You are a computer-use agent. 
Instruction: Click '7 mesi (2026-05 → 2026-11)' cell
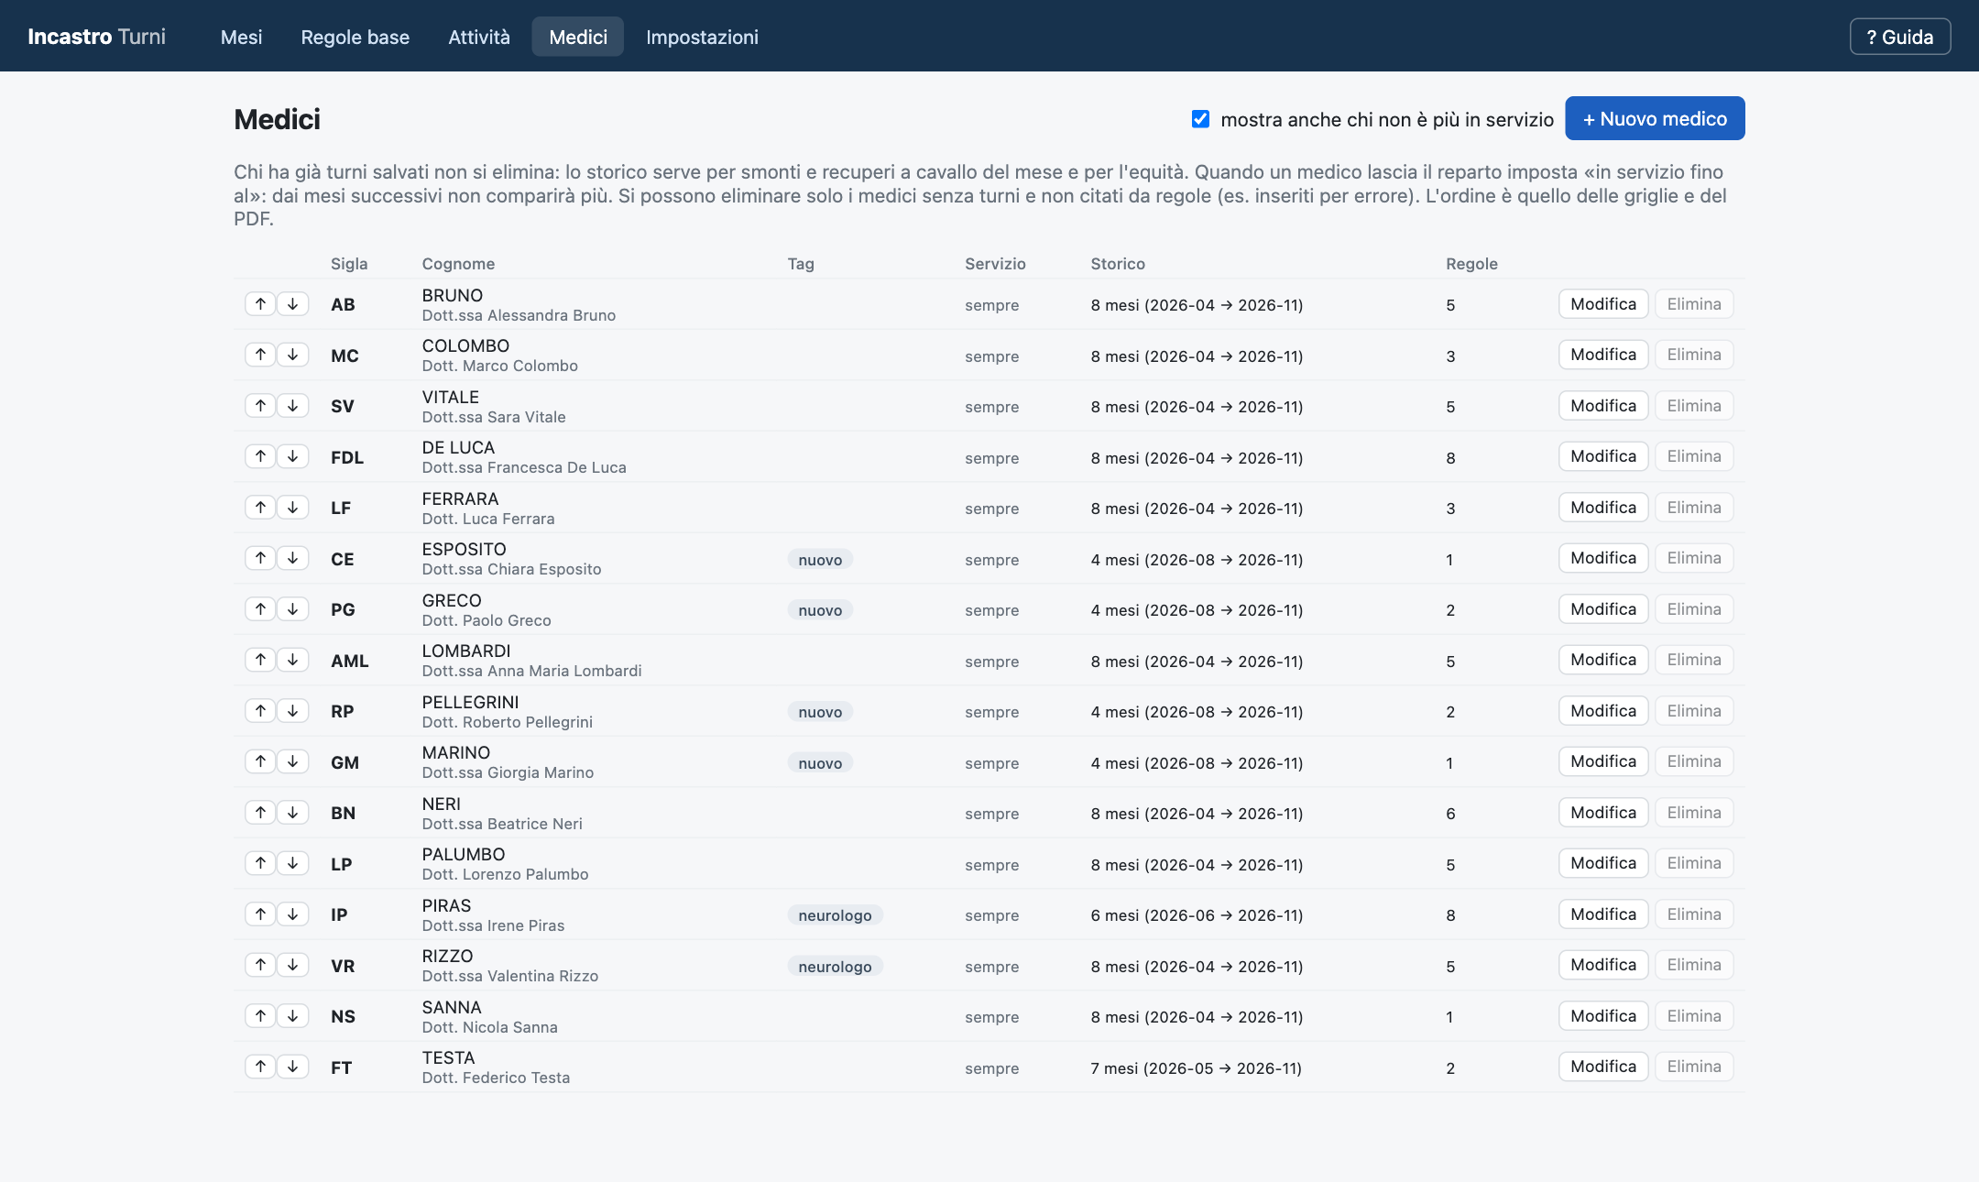click(x=1196, y=1068)
